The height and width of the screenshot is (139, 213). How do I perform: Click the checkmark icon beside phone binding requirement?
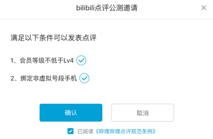tap(84, 78)
